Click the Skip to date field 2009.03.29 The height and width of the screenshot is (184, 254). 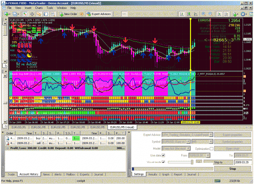tap(243, 162)
